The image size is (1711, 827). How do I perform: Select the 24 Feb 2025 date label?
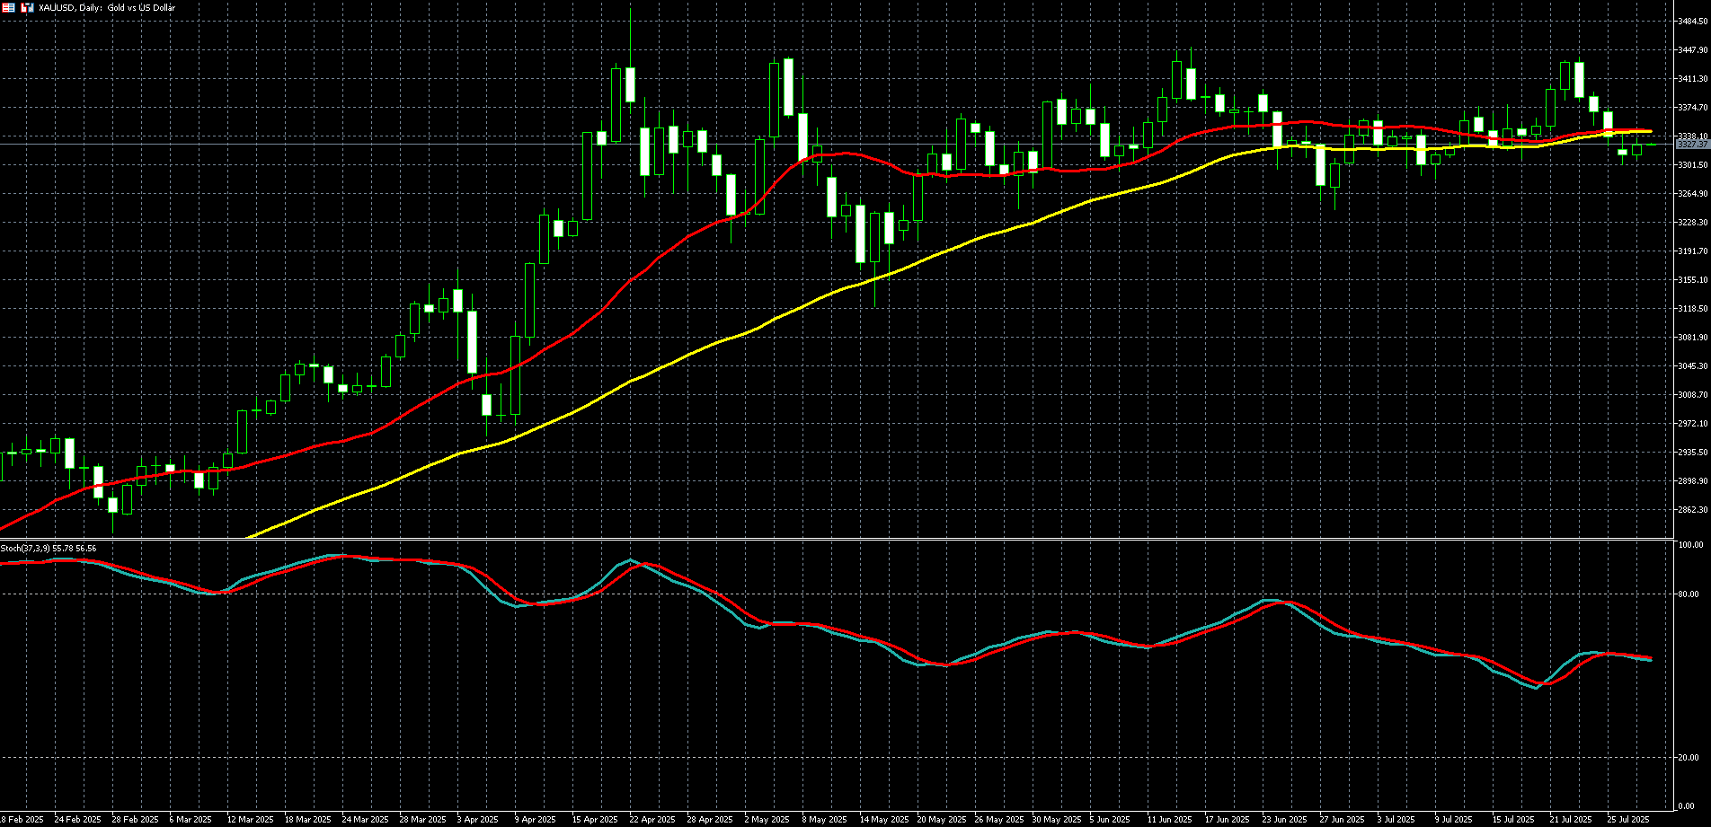(77, 820)
